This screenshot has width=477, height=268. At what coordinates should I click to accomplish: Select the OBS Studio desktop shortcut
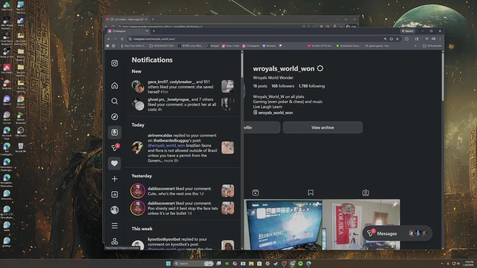pos(20,132)
